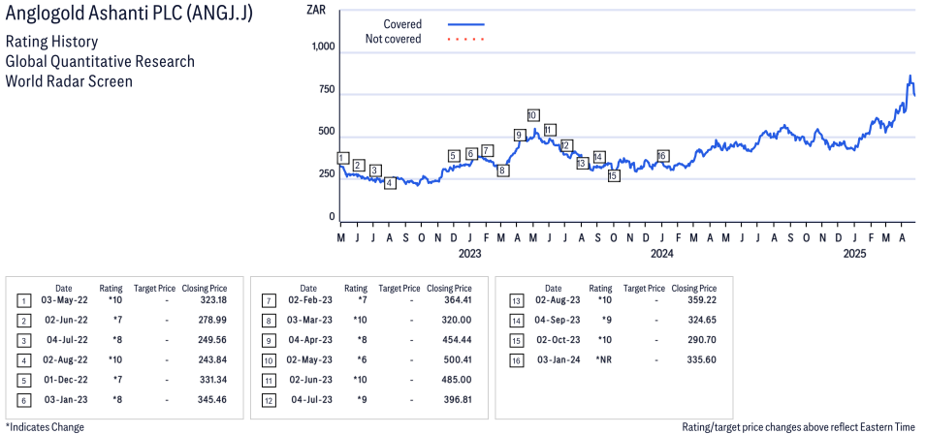926x434 pixels.
Task: Click the 2024 year label on the x-axis
Action: coord(662,254)
